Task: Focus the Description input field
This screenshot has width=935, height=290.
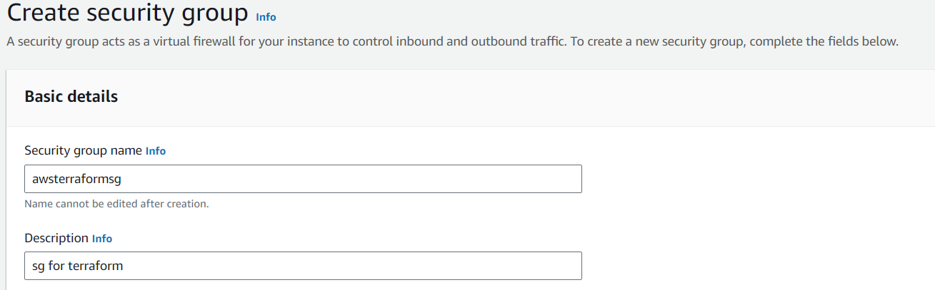Action: 303,266
